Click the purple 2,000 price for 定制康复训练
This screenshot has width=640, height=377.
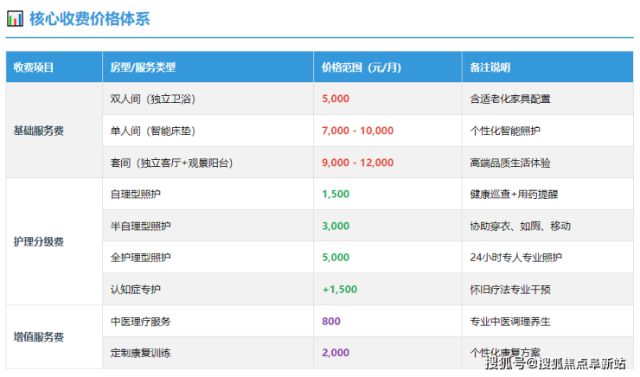(x=336, y=353)
